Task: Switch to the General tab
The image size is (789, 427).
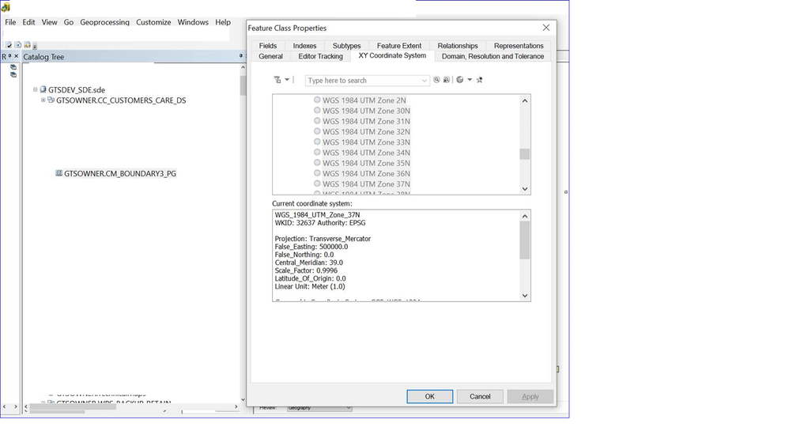Action: [270, 56]
